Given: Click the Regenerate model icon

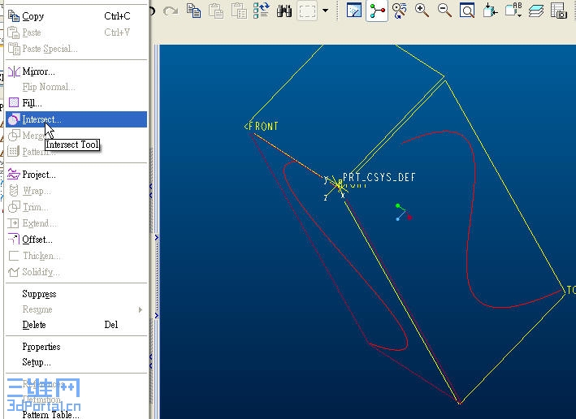Looking at the screenshot, I should (x=262, y=11).
